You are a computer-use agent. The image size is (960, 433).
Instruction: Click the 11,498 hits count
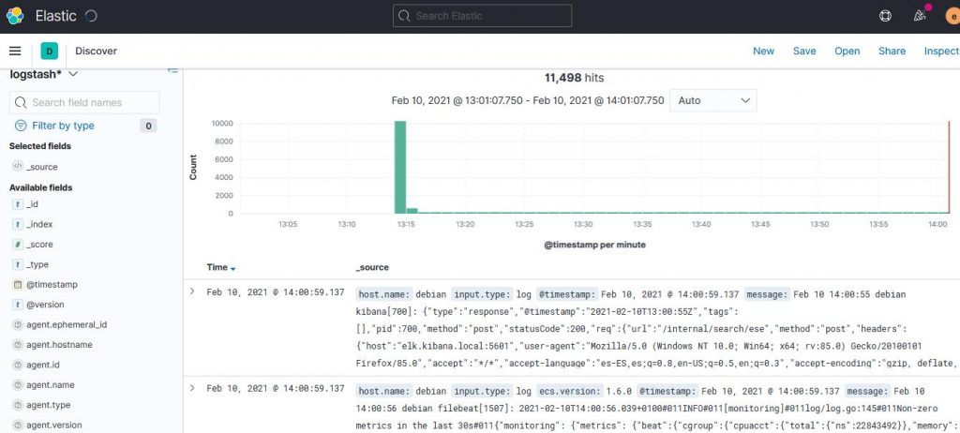pos(575,78)
